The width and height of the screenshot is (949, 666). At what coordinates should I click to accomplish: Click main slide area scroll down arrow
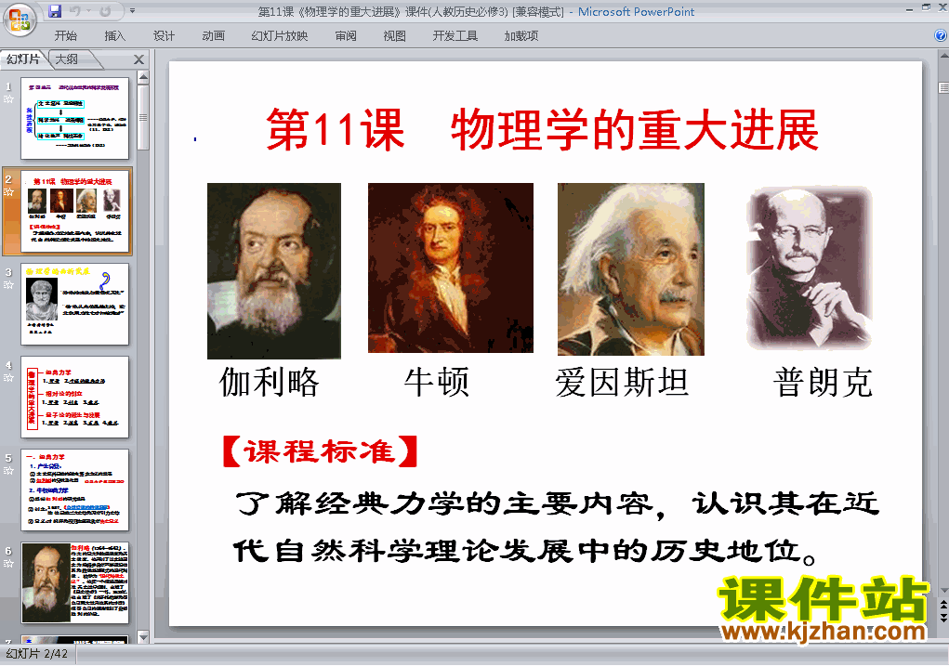[943, 591]
